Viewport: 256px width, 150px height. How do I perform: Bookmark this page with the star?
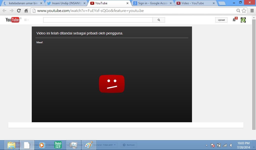tap(244, 11)
